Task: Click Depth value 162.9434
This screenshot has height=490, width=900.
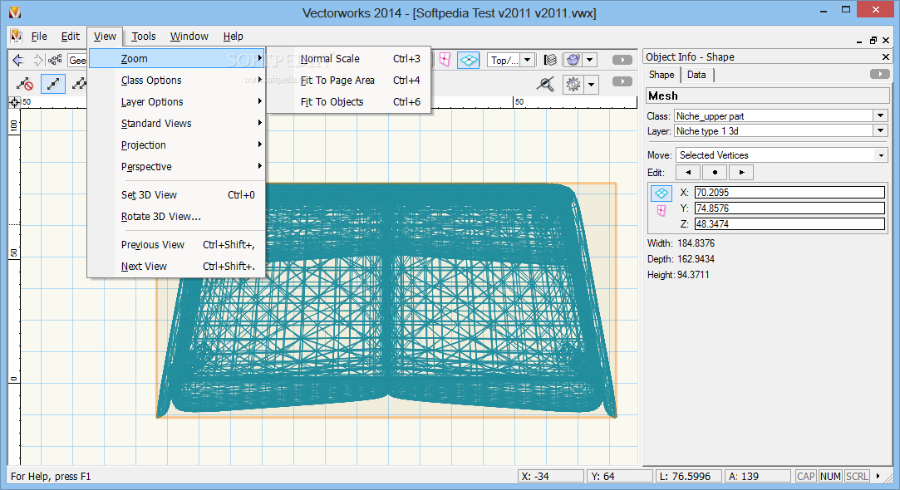Action: pos(696,259)
